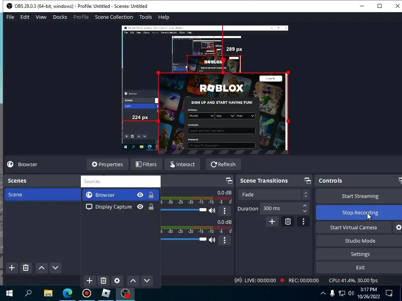Open the Fade transition dropdown
402x301 pixels.
(274, 194)
